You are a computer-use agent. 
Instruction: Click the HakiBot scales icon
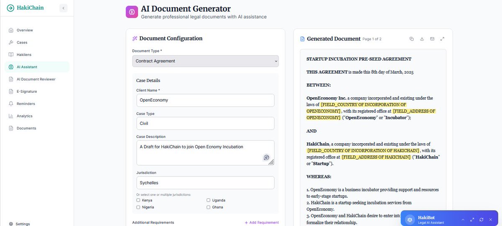[x=410, y=219]
